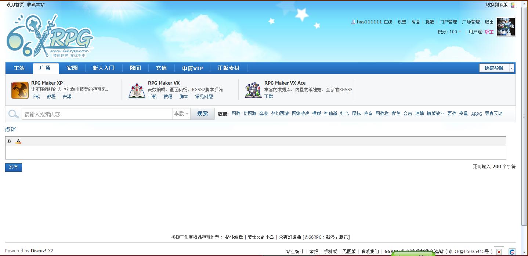528x256 pixels.
Task: Open the font color picker
Action: tap(18, 141)
